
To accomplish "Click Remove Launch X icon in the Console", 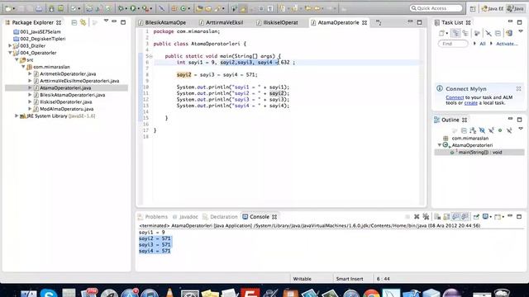I will pos(417,216).
